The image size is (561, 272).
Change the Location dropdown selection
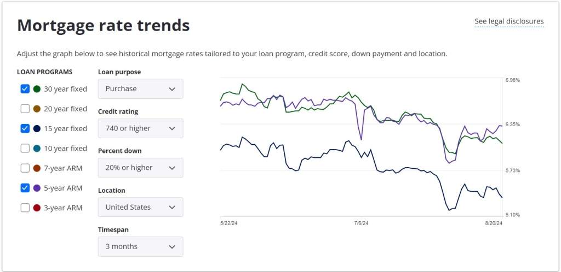tap(140, 207)
